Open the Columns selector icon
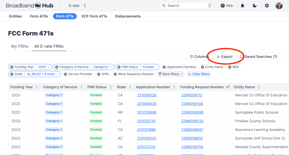Image resolution: width=289 pixels, height=155 pixels. pos(192,57)
